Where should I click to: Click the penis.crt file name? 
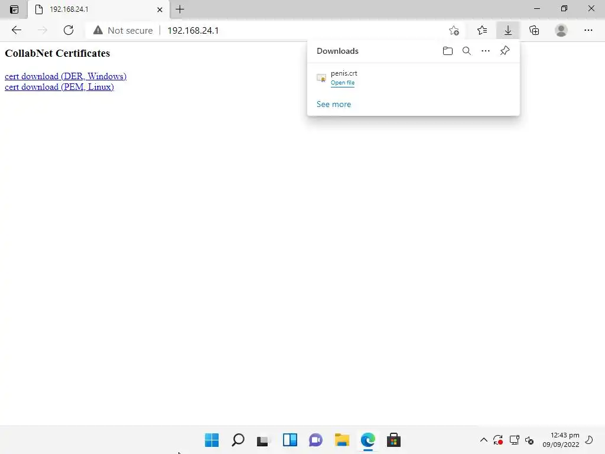(x=344, y=73)
